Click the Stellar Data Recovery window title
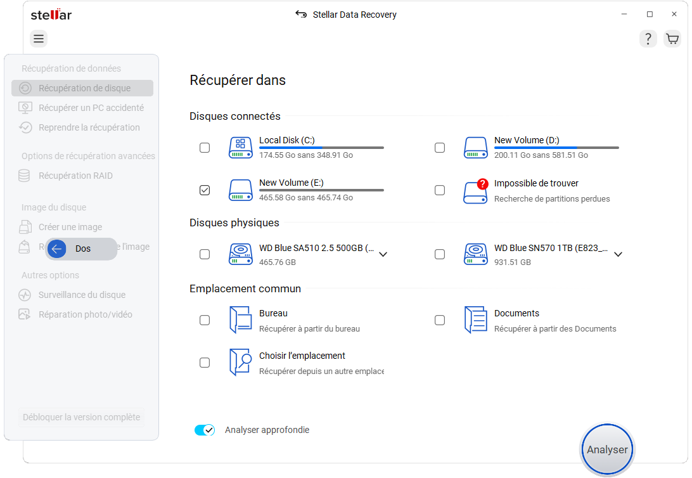The width and height of the screenshot is (692, 478). pyautogui.click(x=355, y=15)
